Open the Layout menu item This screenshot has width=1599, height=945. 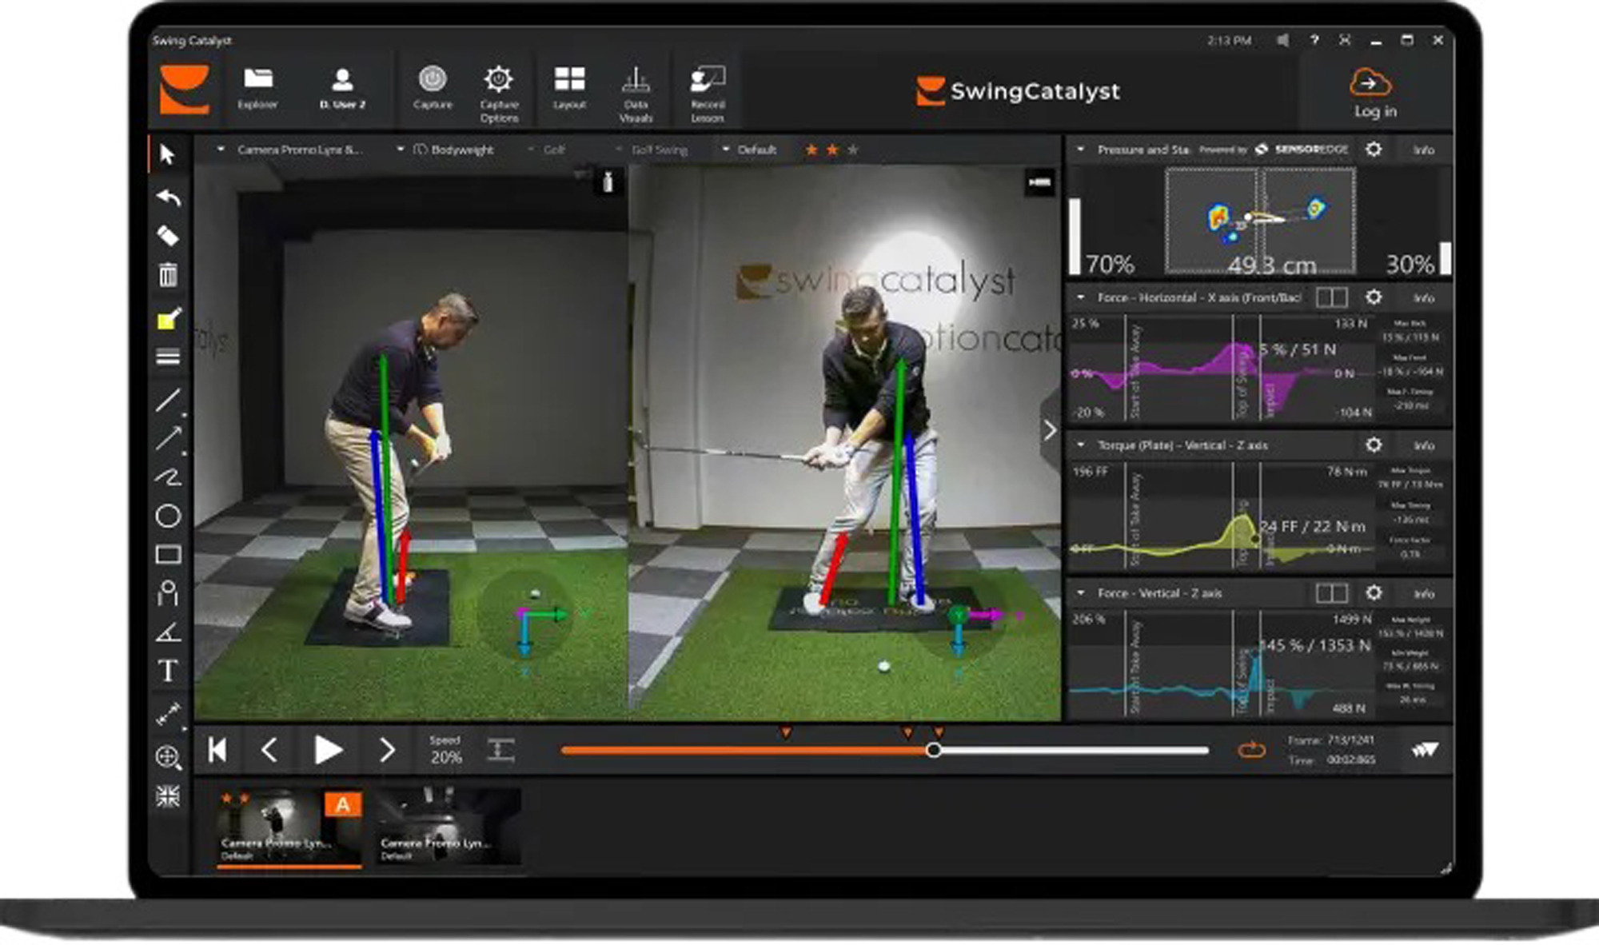[x=569, y=88]
